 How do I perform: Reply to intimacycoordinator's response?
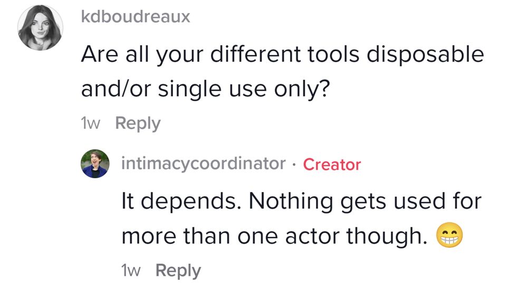[178, 271]
